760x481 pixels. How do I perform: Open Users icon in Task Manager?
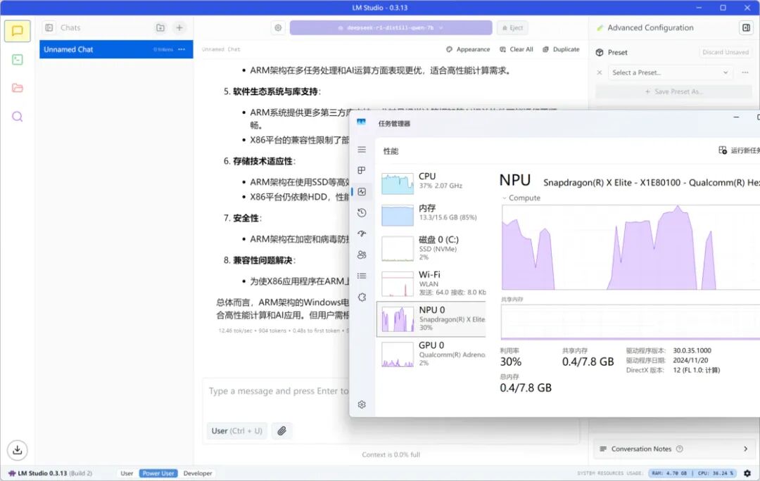[x=362, y=255]
